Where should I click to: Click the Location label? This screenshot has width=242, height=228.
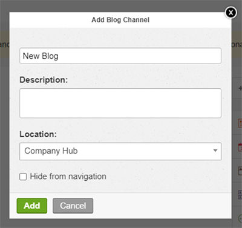click(38, 134)
